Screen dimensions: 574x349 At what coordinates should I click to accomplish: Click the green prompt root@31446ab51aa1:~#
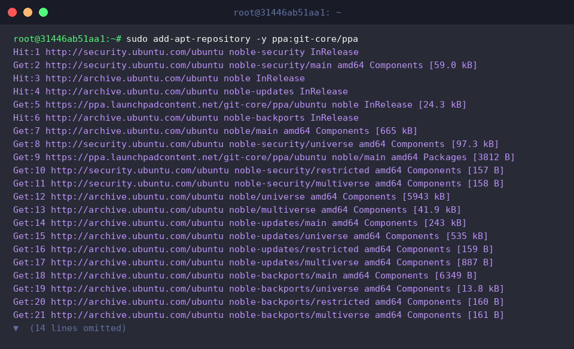(68, 39)
